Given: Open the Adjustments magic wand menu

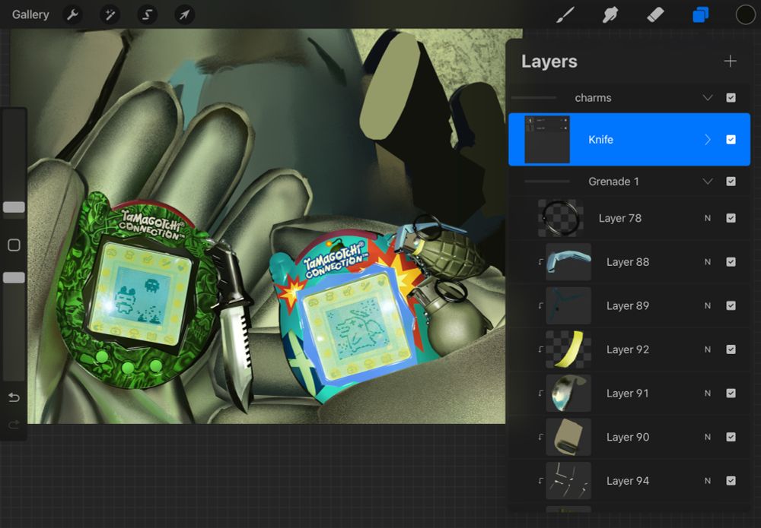Looking at the screenshot, I should 110,15.
